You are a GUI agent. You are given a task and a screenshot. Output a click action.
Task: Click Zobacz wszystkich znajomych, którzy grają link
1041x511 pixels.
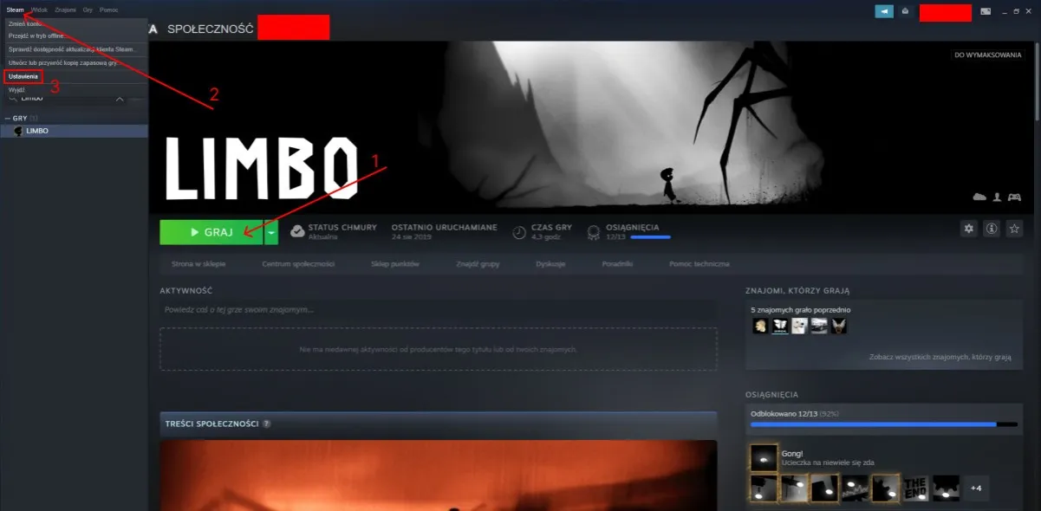[940, 357]
